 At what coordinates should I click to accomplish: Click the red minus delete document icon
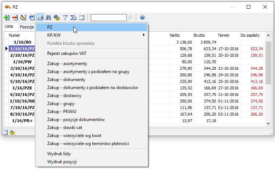[x=15, y=17]
